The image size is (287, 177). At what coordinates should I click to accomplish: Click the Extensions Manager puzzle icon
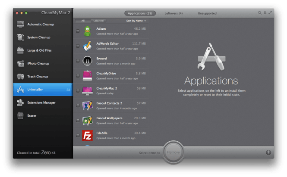tap(20, 102)
